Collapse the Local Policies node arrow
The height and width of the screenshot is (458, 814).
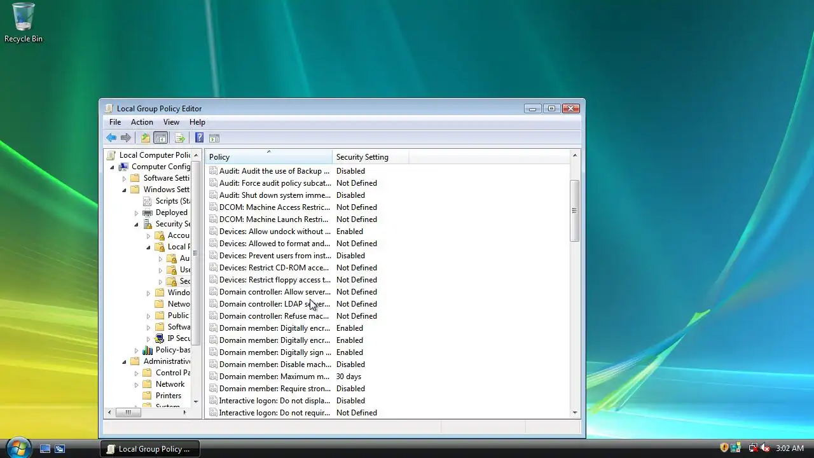[149, 247]
